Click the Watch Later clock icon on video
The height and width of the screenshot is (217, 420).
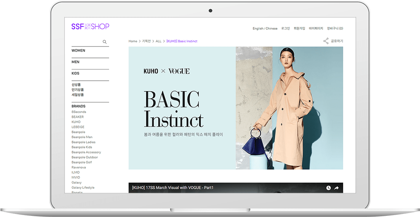pyautogui.click(x=328, y=188)
